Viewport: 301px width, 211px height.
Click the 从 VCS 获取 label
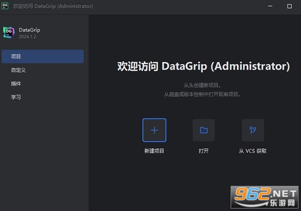click(x=253, y=151)
